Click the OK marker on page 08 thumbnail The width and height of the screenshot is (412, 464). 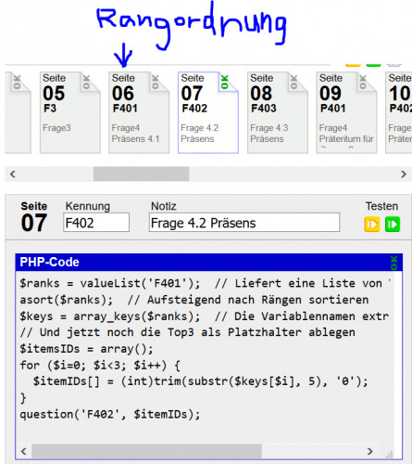[x=293, y=82]
